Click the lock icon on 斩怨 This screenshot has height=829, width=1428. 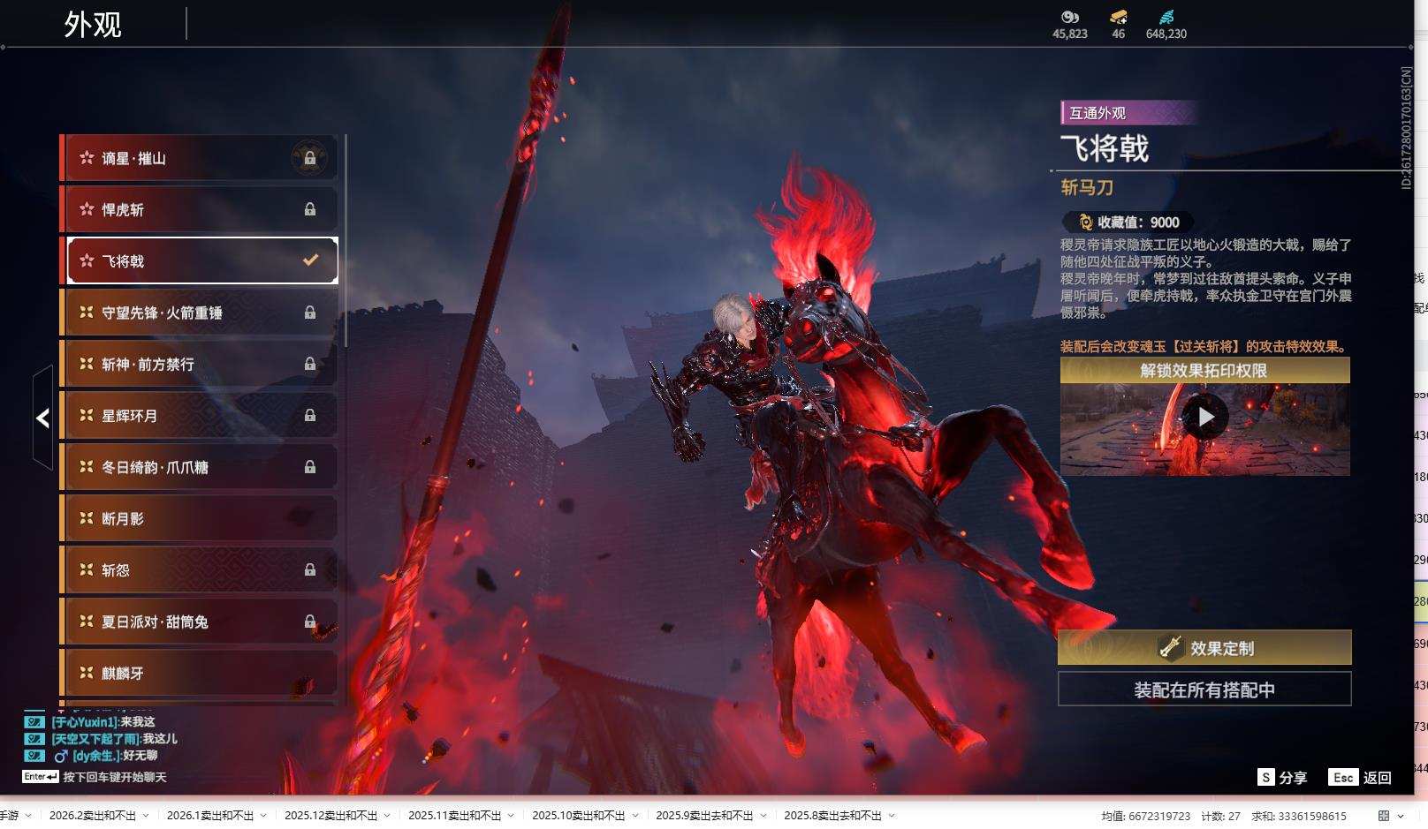(x=310, y=570)
